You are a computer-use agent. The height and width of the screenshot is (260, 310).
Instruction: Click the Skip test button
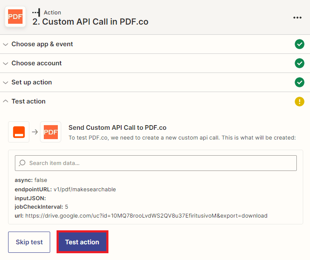(x=29, y=242)
